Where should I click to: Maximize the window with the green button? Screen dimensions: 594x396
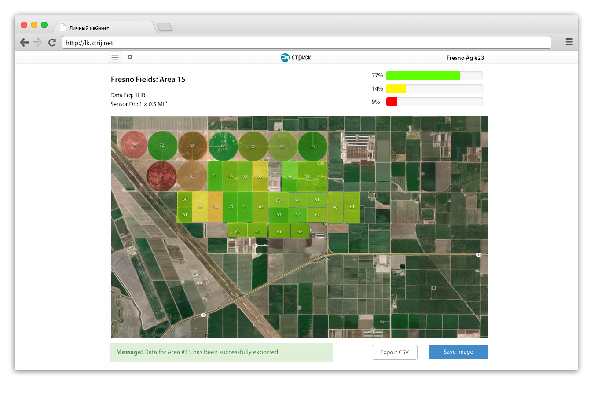pyautogui.click(x=44, y=25)
